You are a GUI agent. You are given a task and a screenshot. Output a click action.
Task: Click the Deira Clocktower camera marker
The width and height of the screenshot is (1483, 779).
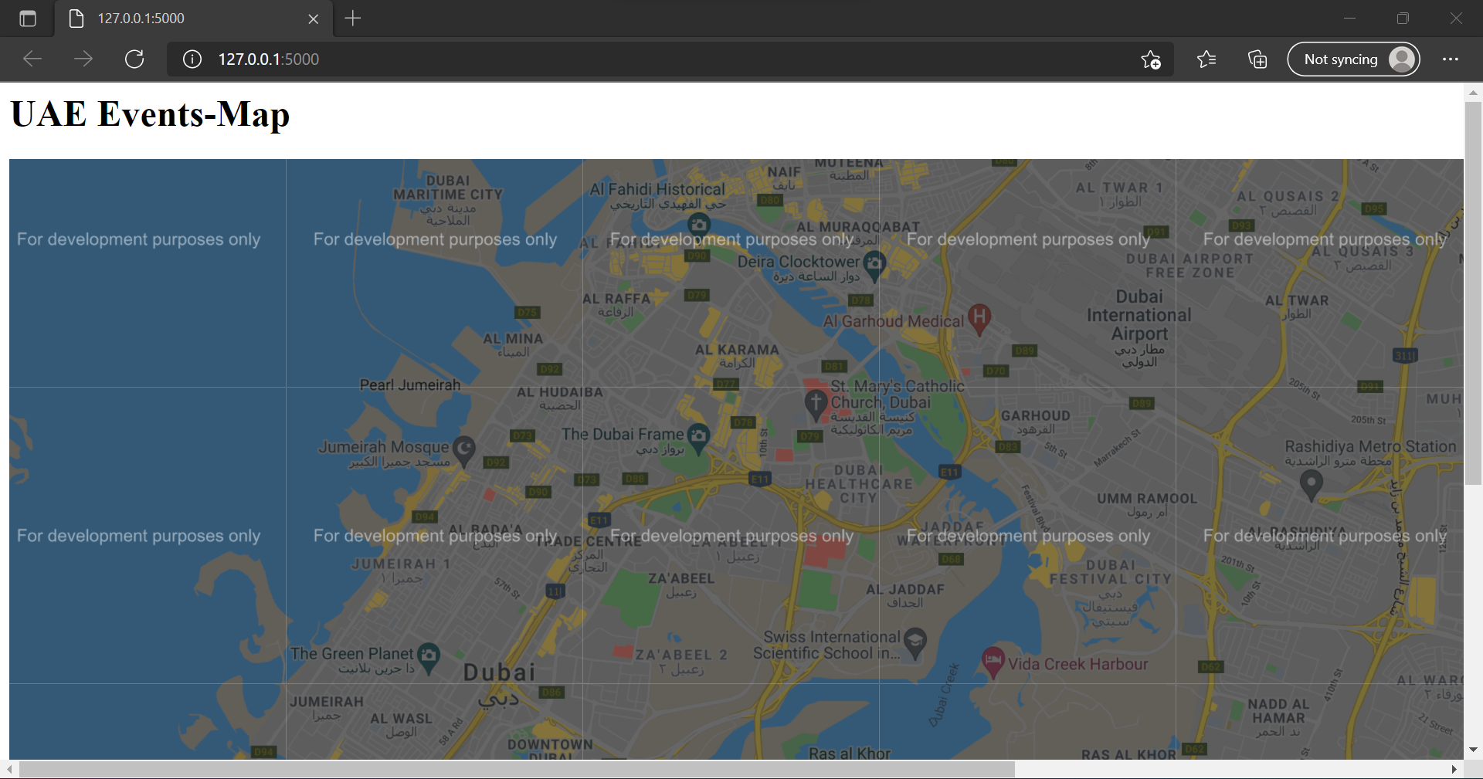pos(874,266)
